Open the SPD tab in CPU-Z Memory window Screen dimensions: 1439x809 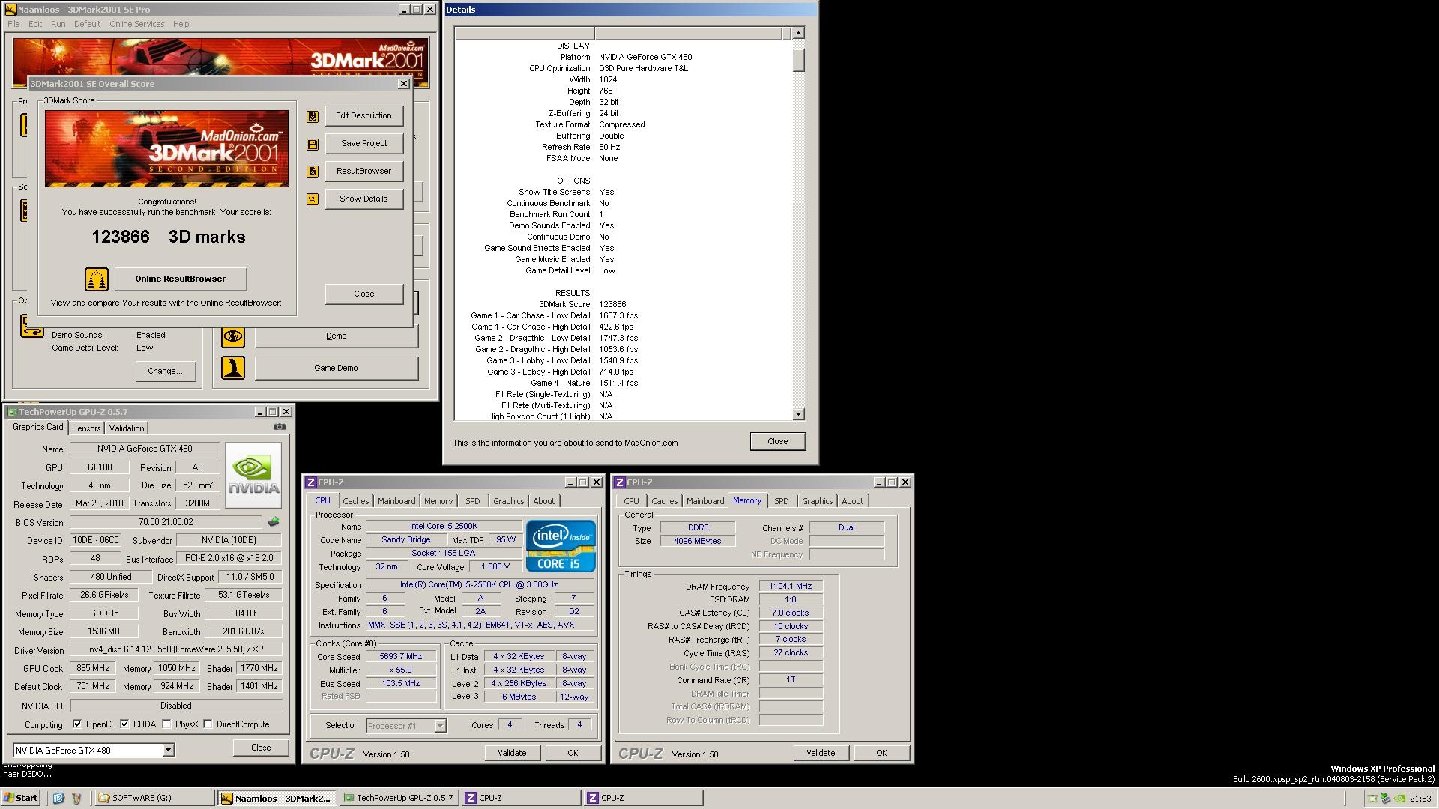point(781,501)
